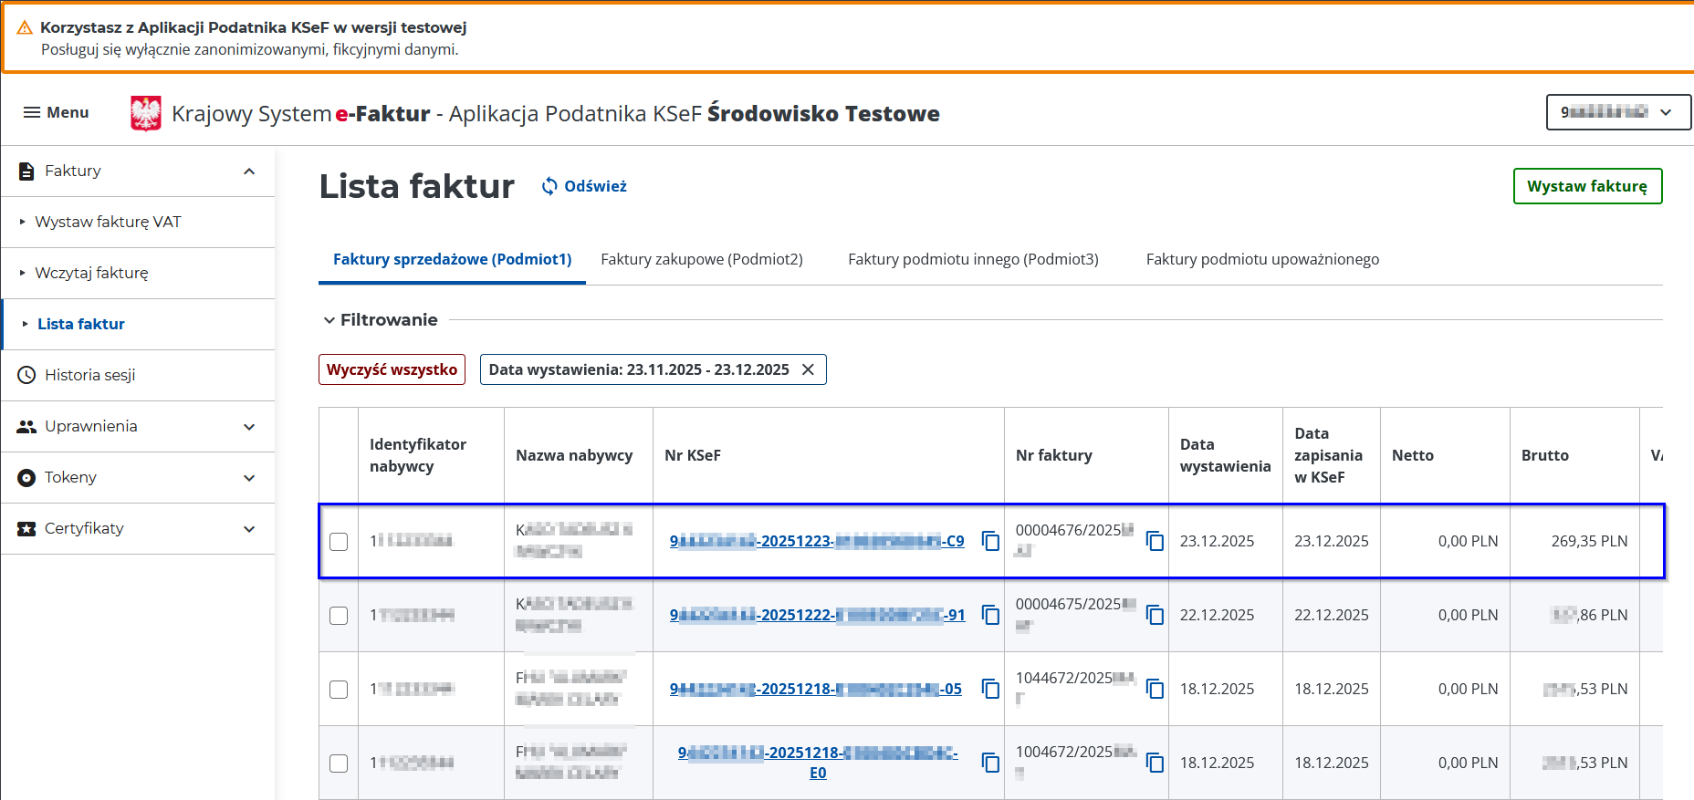The height and width of the screenshot is (800, 1694).
Task: Click the Tokeny token icon
Action: pyautogui.click(x=26, y=477)
